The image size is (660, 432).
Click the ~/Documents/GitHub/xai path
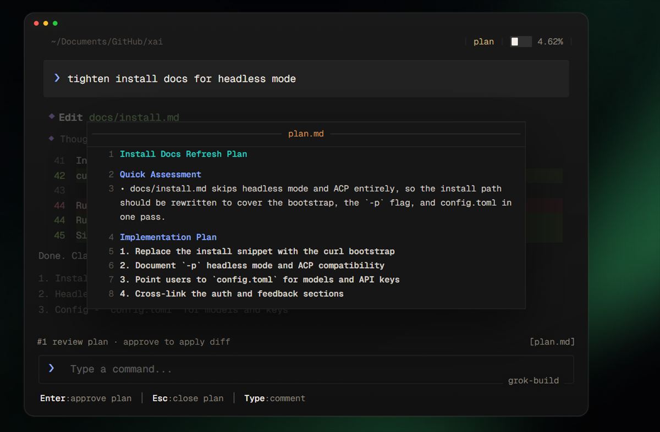(x=107, y=42)
